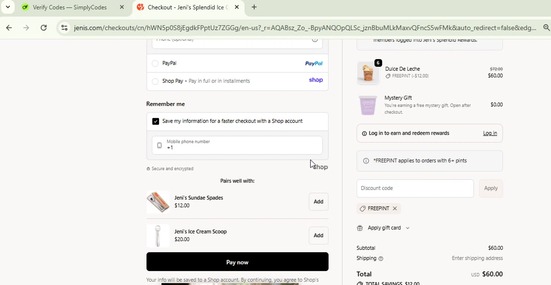551x285 pixels.
Task: Click Jeni's Ice Cream Scoop thumbnail
Action: coord(158,235)
